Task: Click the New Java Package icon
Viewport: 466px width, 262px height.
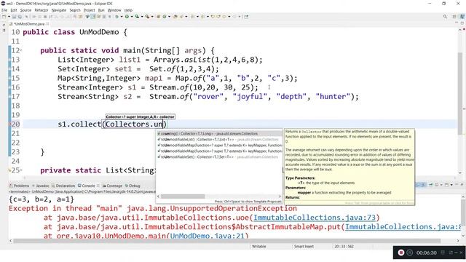Action: pyautogui.click(x=159, y=17)
